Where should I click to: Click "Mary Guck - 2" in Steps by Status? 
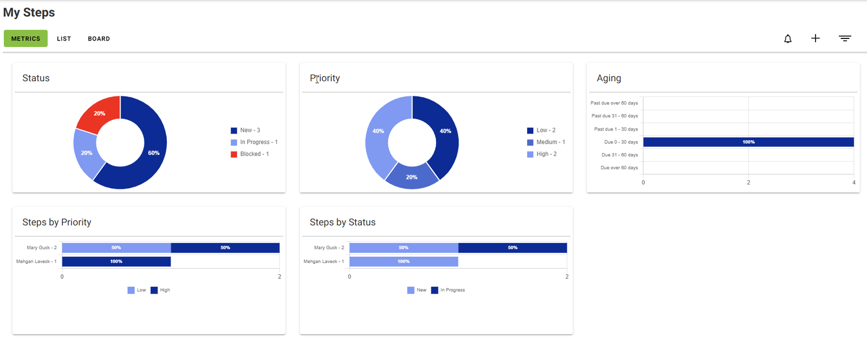point(329,248)
